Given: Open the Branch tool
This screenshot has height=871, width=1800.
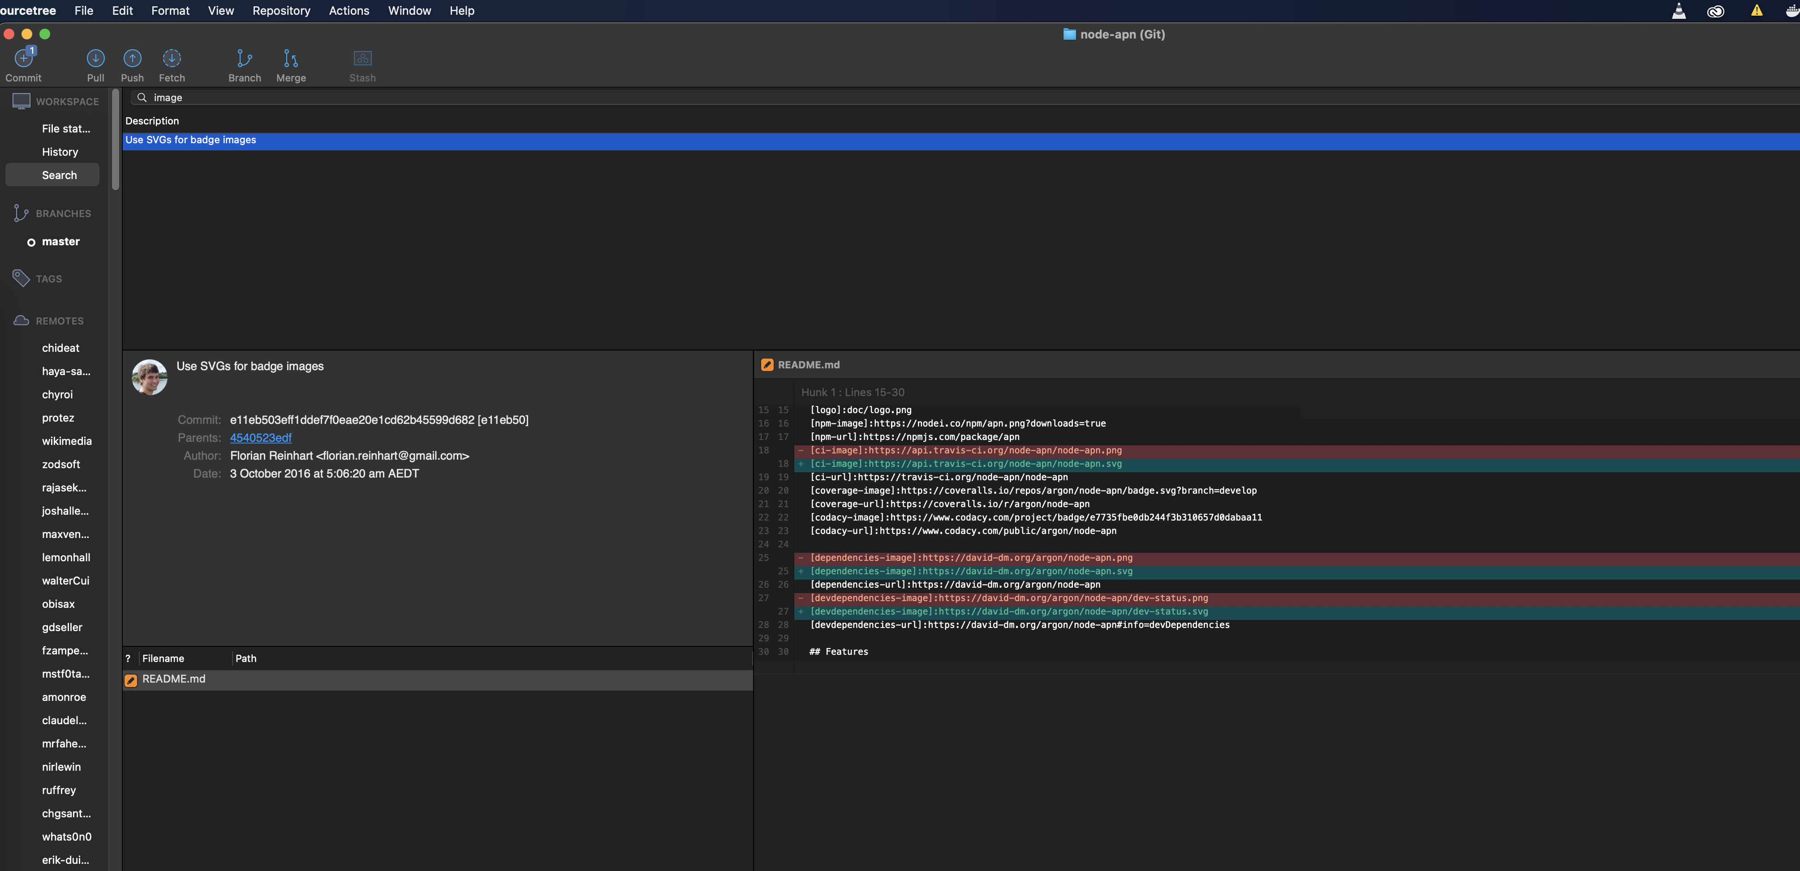Looking at the screenshot, I should tap(244, 60).
